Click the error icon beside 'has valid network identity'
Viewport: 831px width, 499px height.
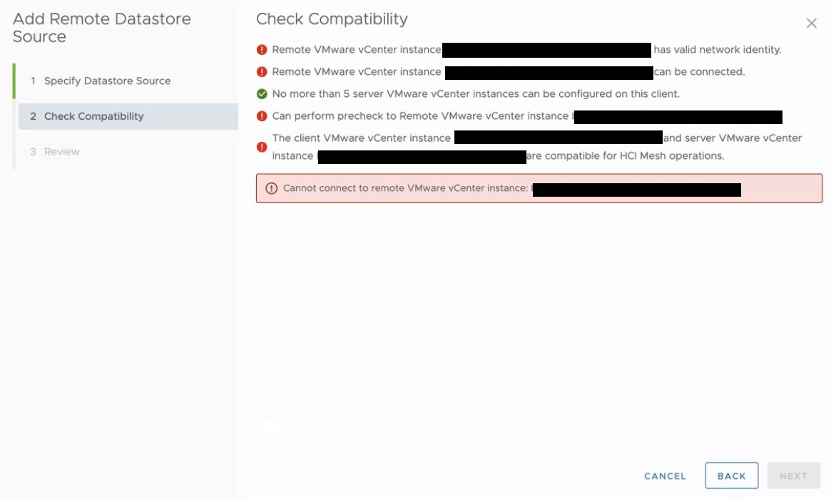(262, 50)
